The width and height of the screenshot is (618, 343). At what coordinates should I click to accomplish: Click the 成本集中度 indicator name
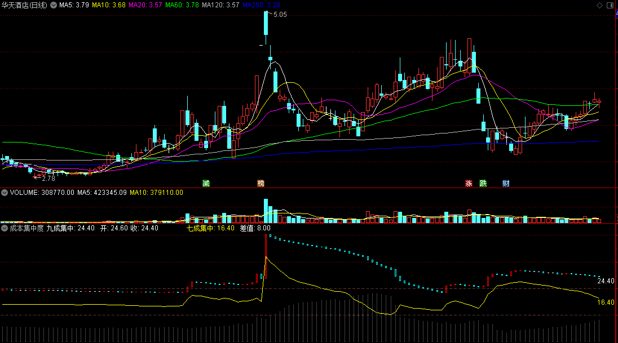(27, 228)
